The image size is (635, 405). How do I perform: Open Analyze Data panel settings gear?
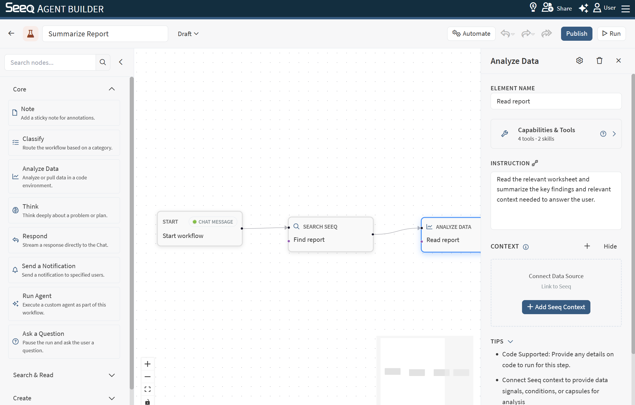click(580, 61)
